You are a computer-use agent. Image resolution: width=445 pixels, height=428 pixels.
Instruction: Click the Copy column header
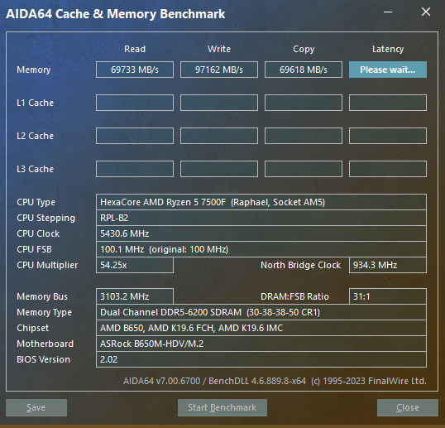click(x=304, y=50)
